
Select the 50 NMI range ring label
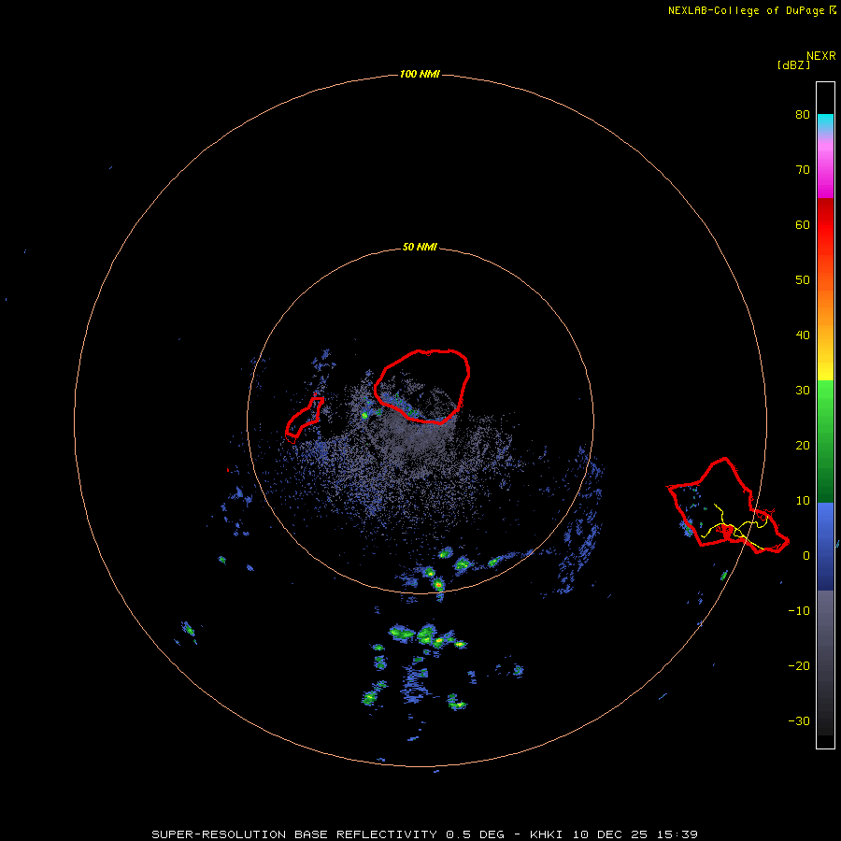click(420, 248)
